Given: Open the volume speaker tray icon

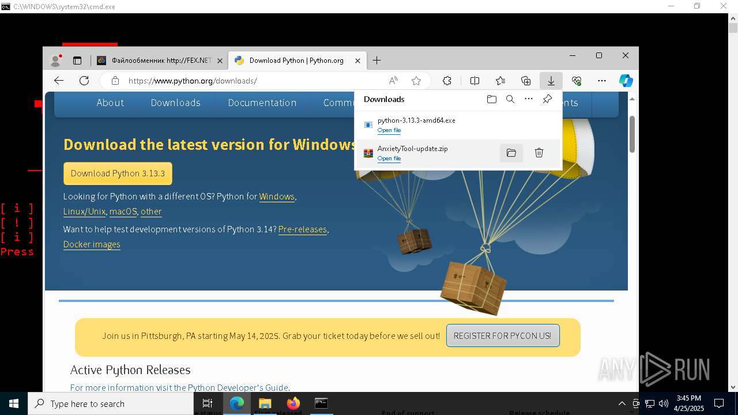Looking at the screenshot, I should tap(663, 403).
